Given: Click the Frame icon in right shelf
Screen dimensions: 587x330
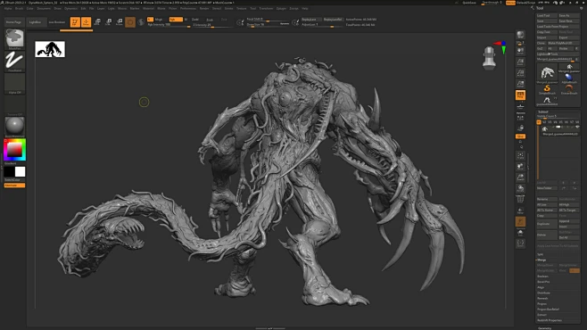Looking at the screenshot, I should [x=520, y=155].
